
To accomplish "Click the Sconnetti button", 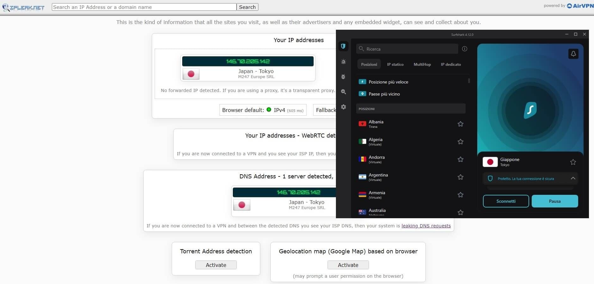I will [505, 201].
